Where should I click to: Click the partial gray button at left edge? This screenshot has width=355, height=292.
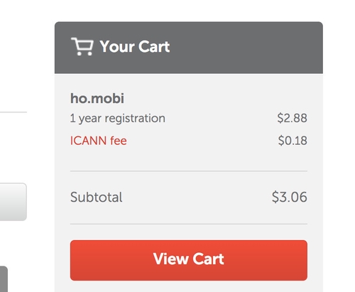pyautogui.click(x=13, y=202)
